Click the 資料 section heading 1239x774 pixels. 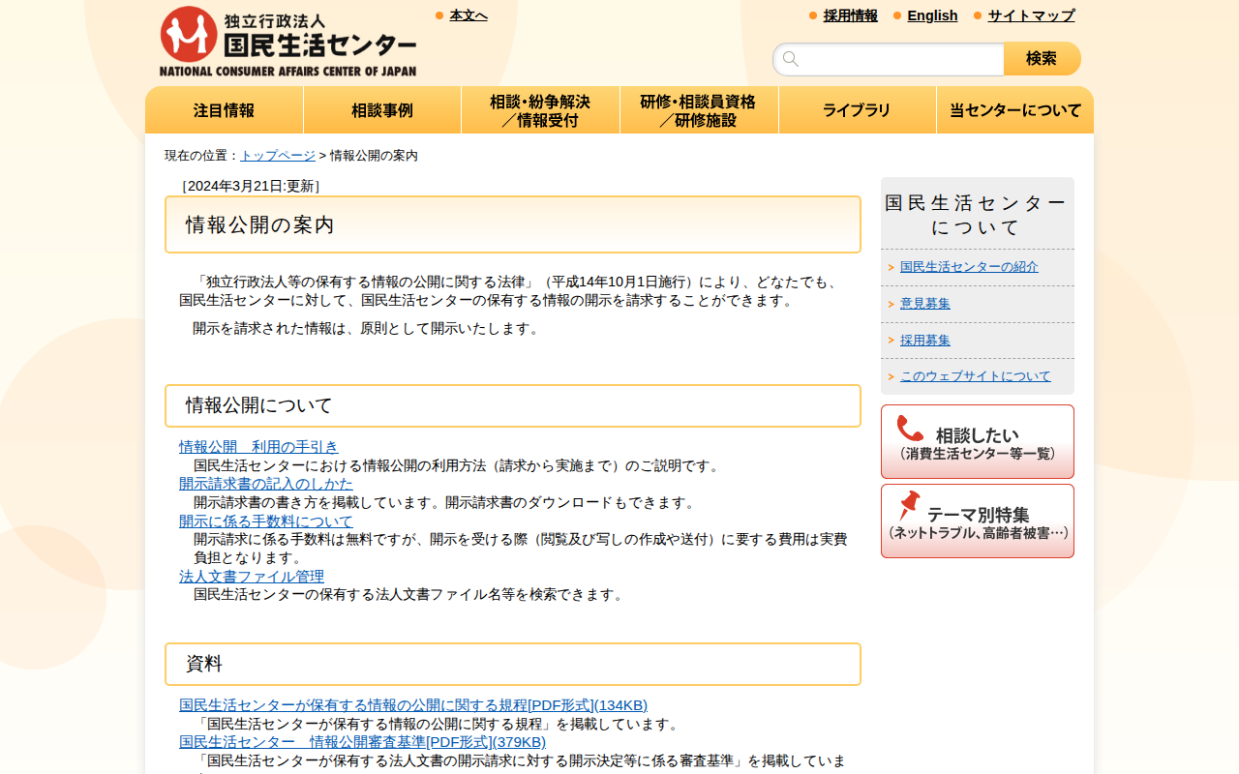tap(513, 664)
